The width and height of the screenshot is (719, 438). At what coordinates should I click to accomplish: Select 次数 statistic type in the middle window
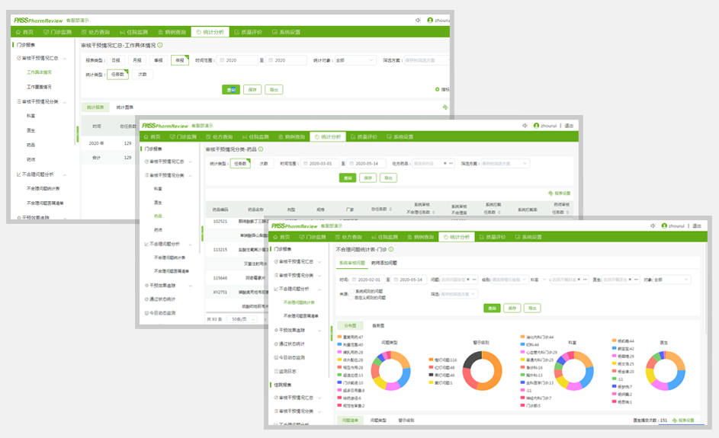(264, 164)
